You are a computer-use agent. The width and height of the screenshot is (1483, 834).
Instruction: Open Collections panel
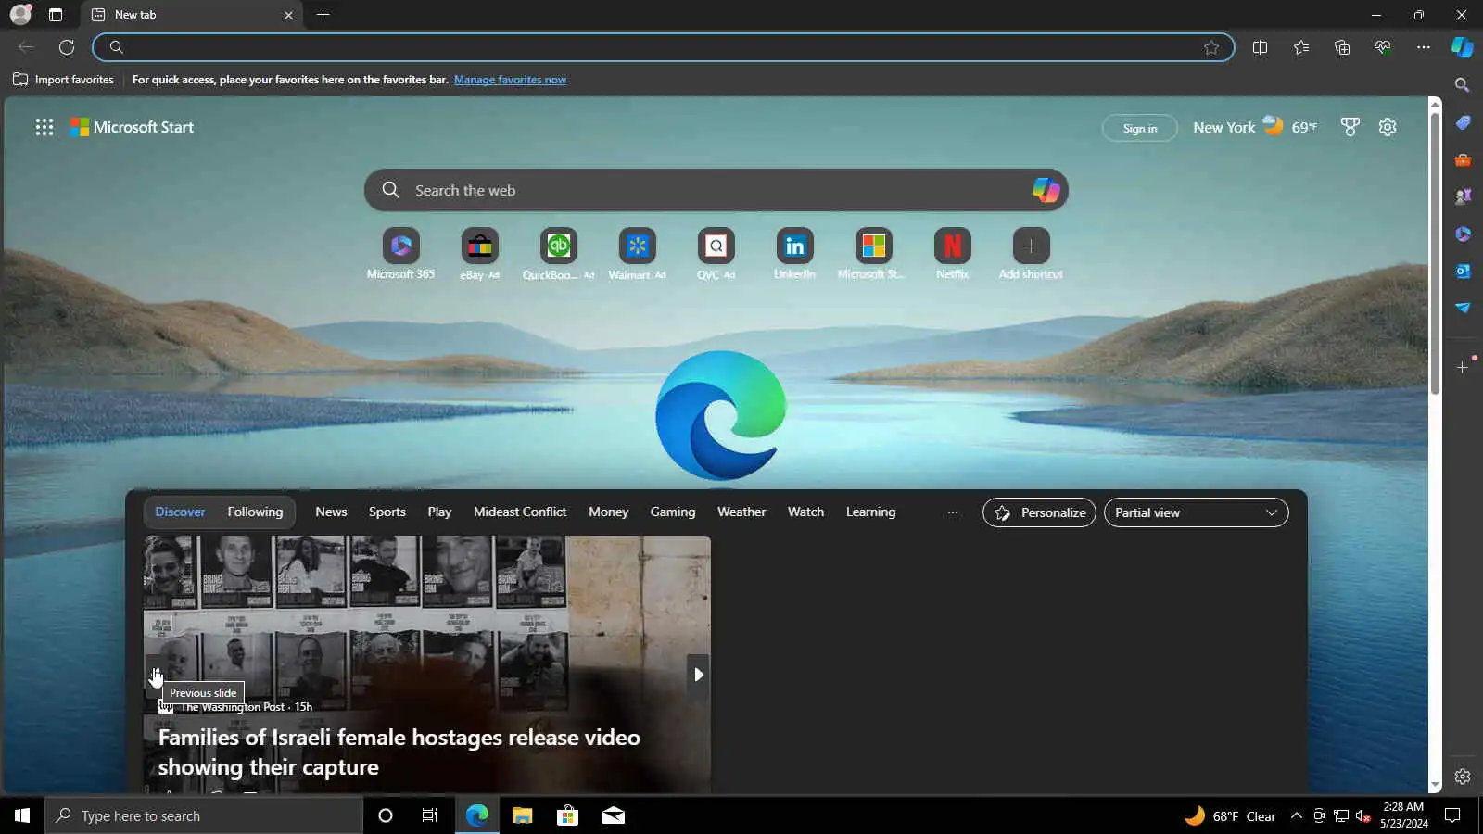(1342, 47)
